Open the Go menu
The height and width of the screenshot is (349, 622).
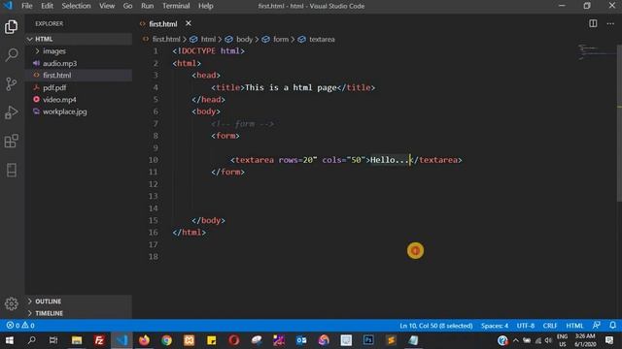127,6
